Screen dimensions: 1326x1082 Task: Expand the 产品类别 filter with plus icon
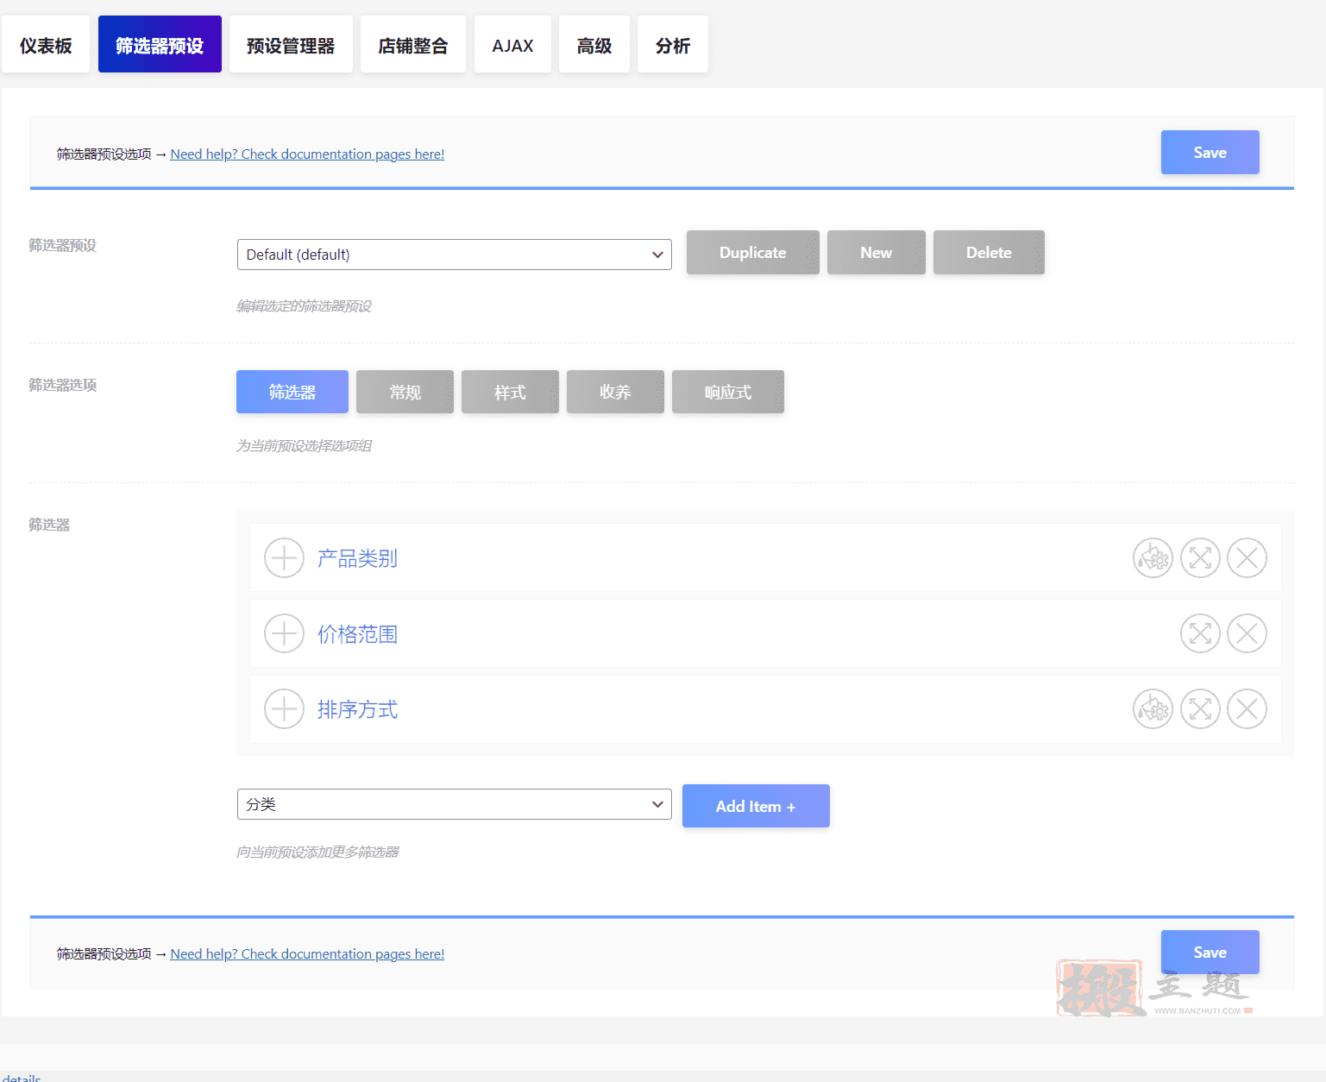pos(284,558)
